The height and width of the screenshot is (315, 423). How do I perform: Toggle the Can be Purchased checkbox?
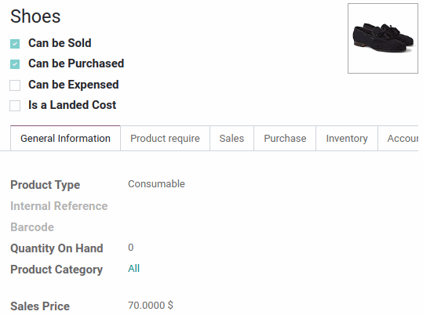(15, 64)
